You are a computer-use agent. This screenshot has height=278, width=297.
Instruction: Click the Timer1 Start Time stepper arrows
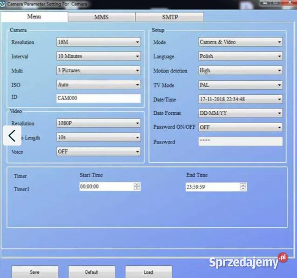137,187
